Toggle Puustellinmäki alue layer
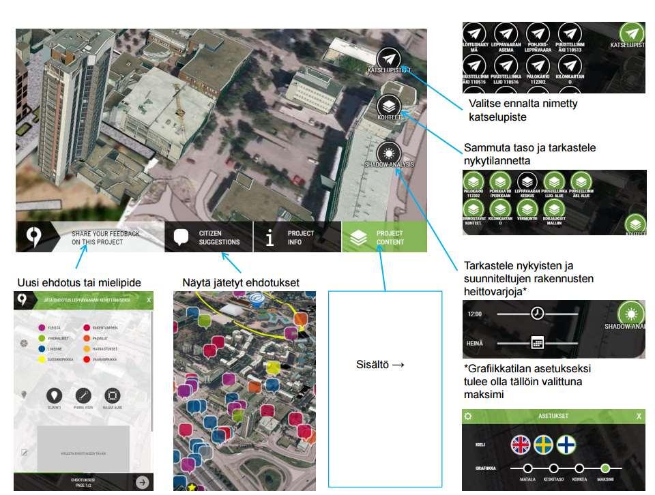 (x=581, y=181)
